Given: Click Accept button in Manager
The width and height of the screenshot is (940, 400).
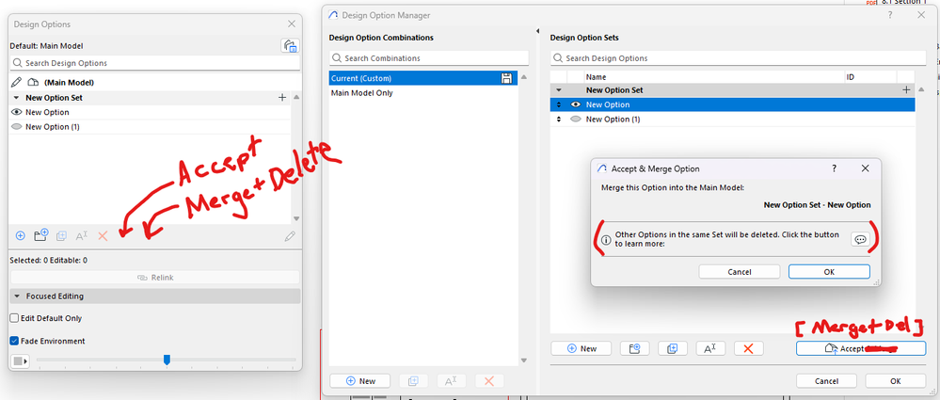Looking at the screenshot, I should 861,348.
